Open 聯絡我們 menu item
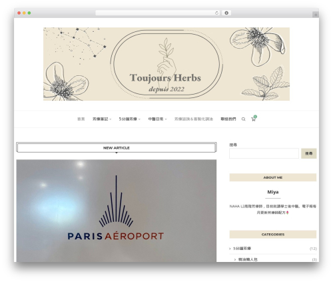Viewport: 333px width, 282px height. [228, 119]
